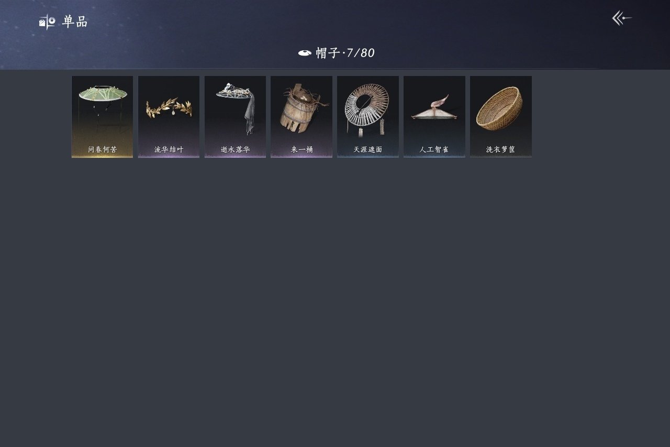Select the woven laundry basket image
Image resolution: width=670 pixels, height=447 pixels.
[500, 108]
